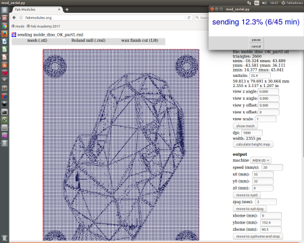Click the show mesh button
304x243 pixels.
pos(245,126)
